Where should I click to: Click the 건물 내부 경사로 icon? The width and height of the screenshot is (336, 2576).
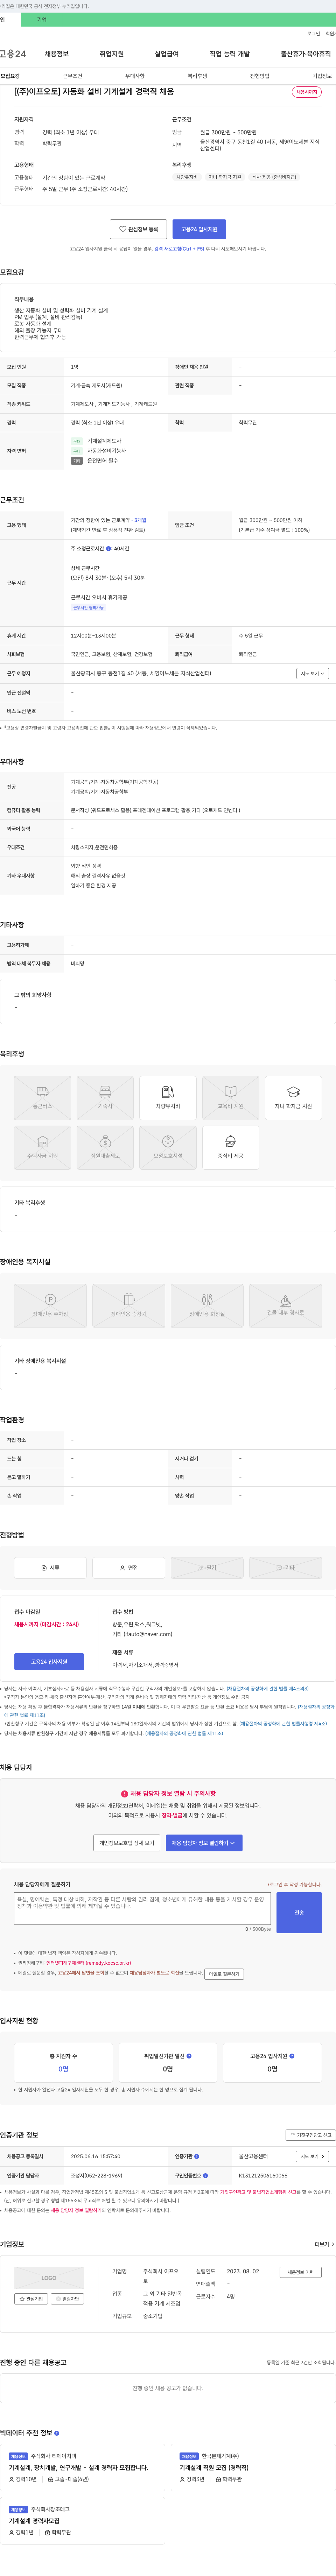285,1306
